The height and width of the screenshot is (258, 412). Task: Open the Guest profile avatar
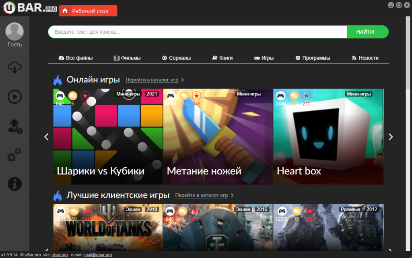[14, 31]
